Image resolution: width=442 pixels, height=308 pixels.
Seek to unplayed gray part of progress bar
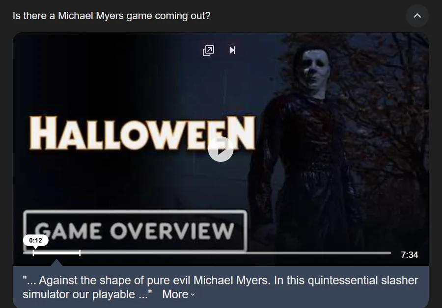tap(235, 253)
